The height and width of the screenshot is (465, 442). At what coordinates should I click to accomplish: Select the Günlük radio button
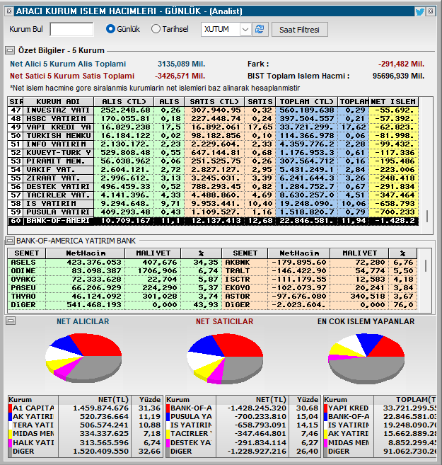tap(110, 29)
